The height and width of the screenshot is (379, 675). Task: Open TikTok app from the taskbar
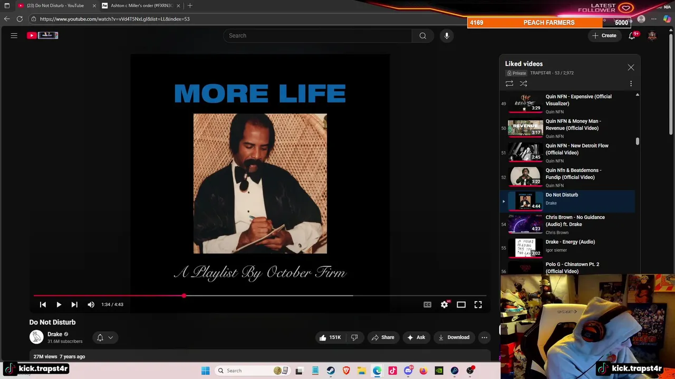(392, 371)
